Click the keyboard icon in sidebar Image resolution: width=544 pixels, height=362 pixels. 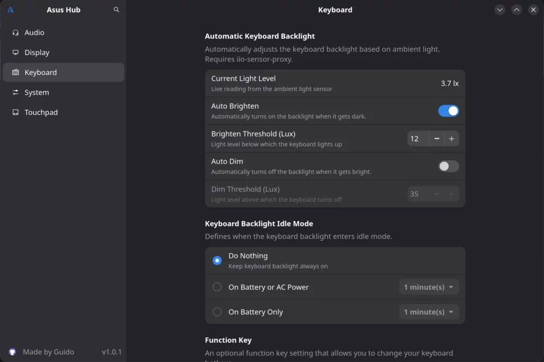15,73
